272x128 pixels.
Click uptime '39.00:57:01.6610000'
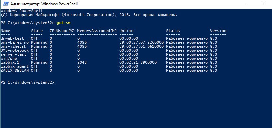click(x=142, y=46)
